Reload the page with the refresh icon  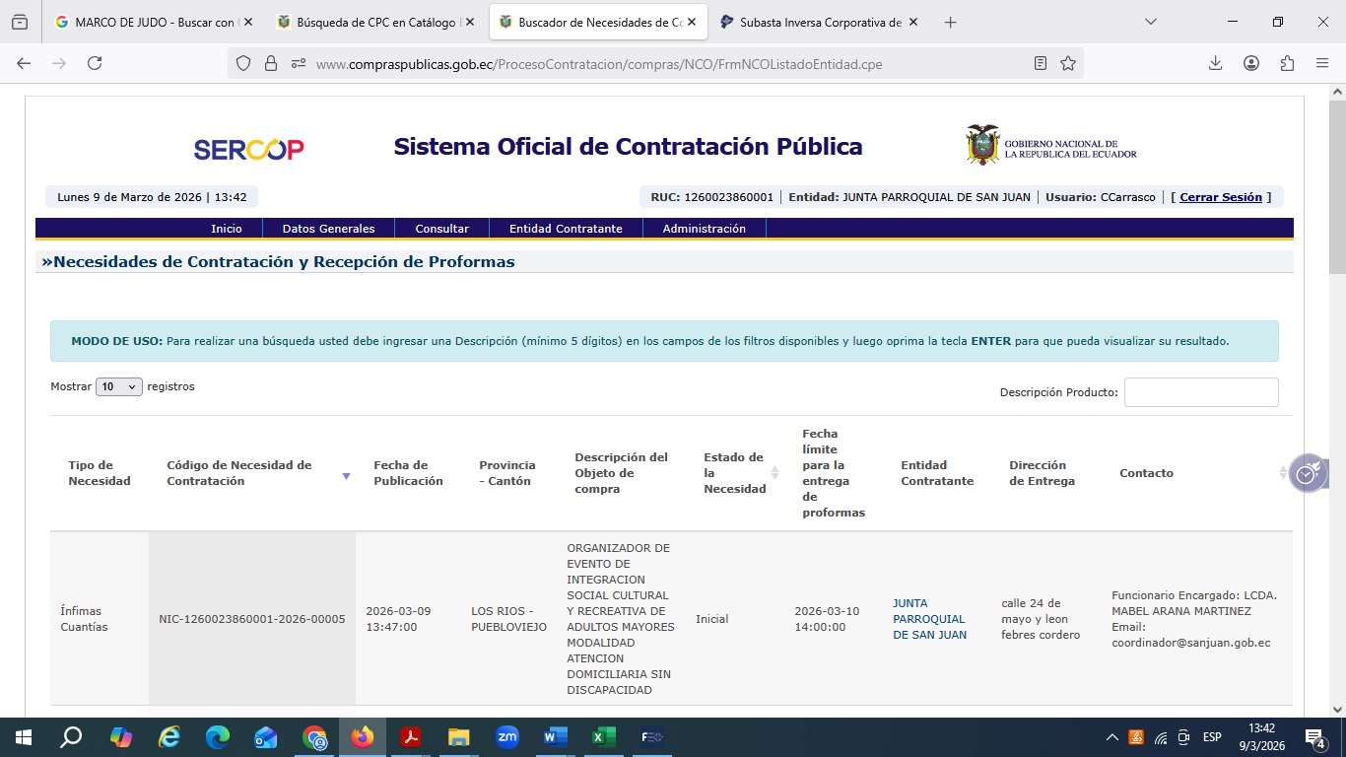click(95, 63)
